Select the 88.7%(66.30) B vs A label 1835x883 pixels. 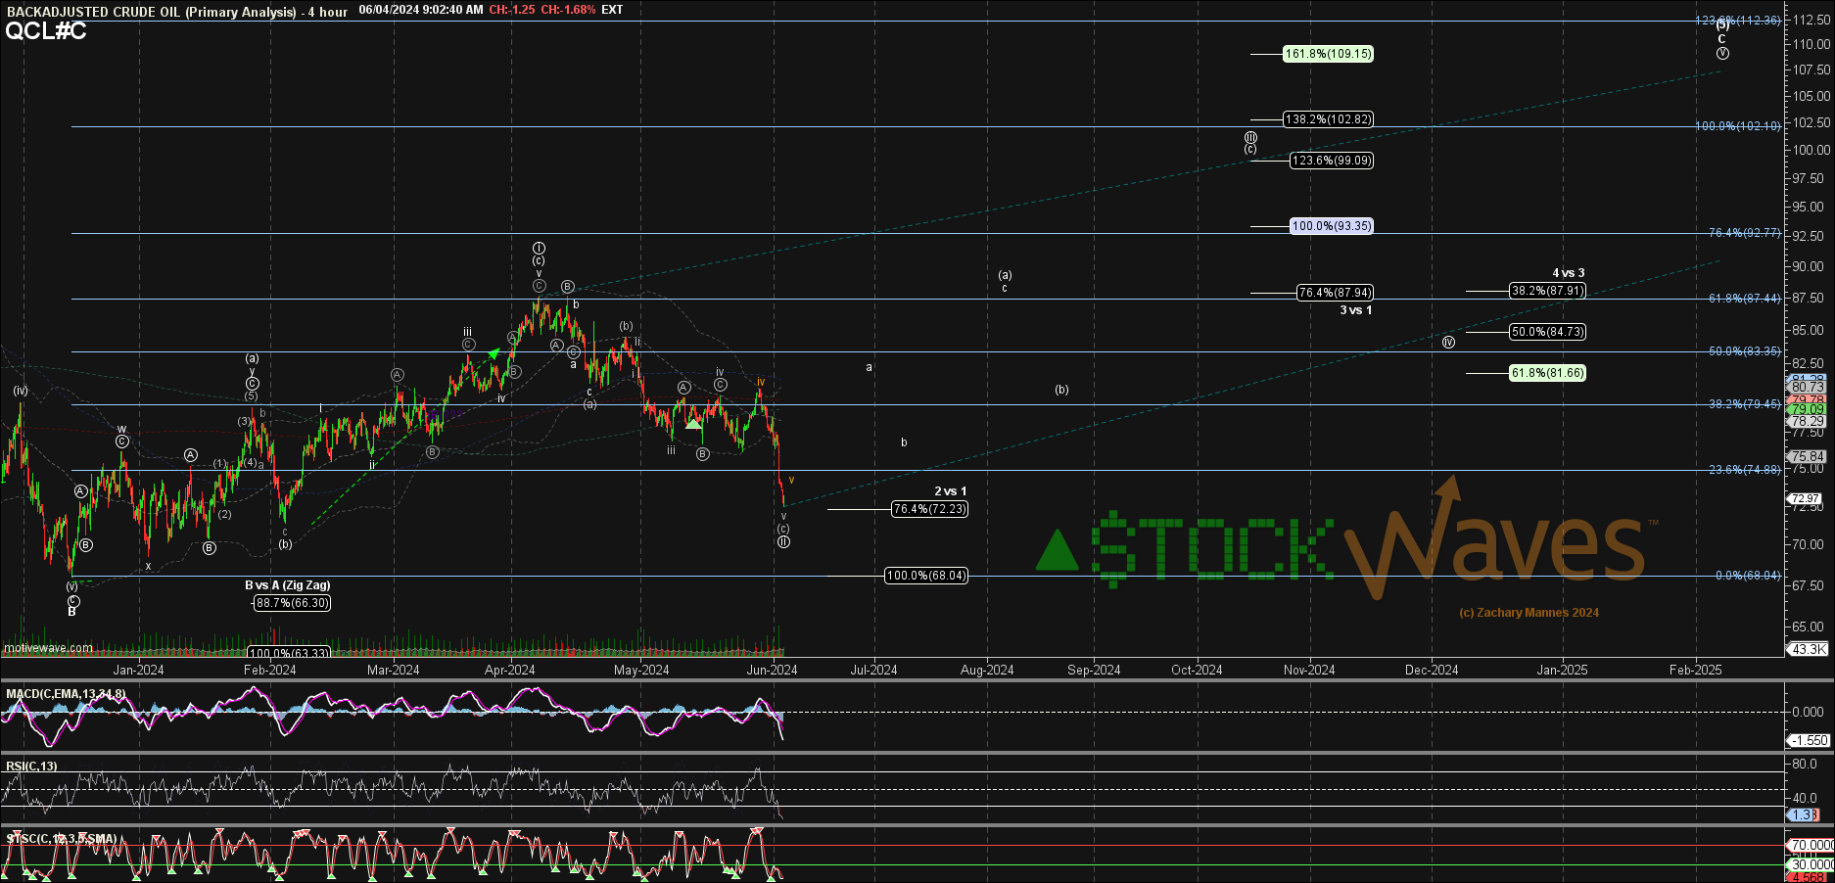coord(292,603)
